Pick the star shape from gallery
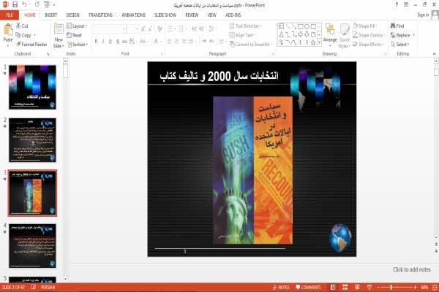Viewport: 439px width, 292px height. tap(313, 42)
